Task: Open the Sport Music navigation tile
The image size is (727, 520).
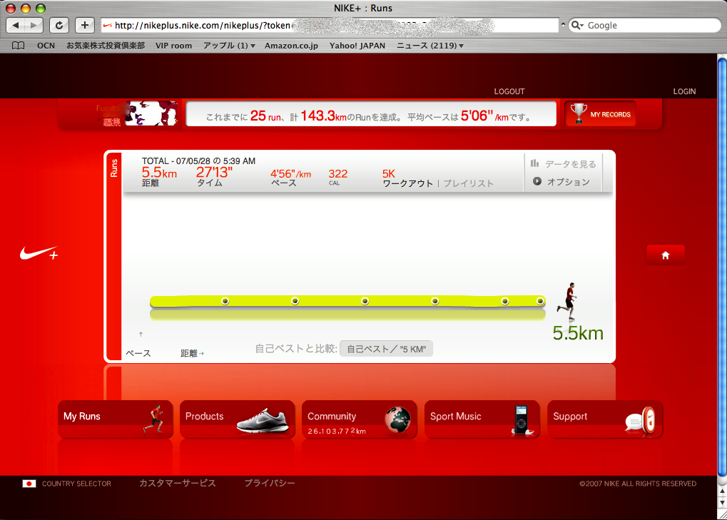Action: [482, 419]
